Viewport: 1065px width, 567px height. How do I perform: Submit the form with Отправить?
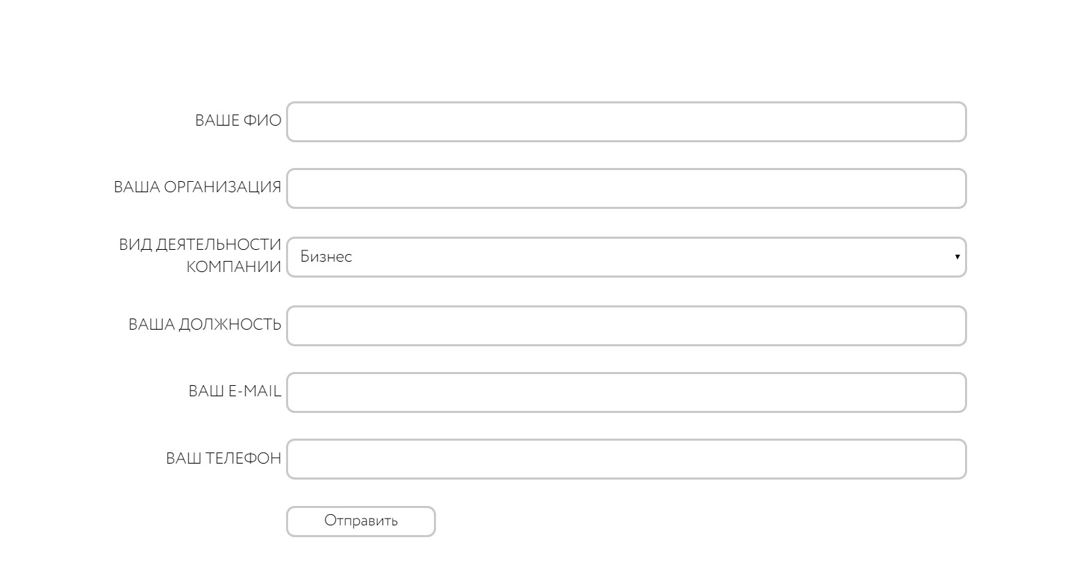click(360, 521)
